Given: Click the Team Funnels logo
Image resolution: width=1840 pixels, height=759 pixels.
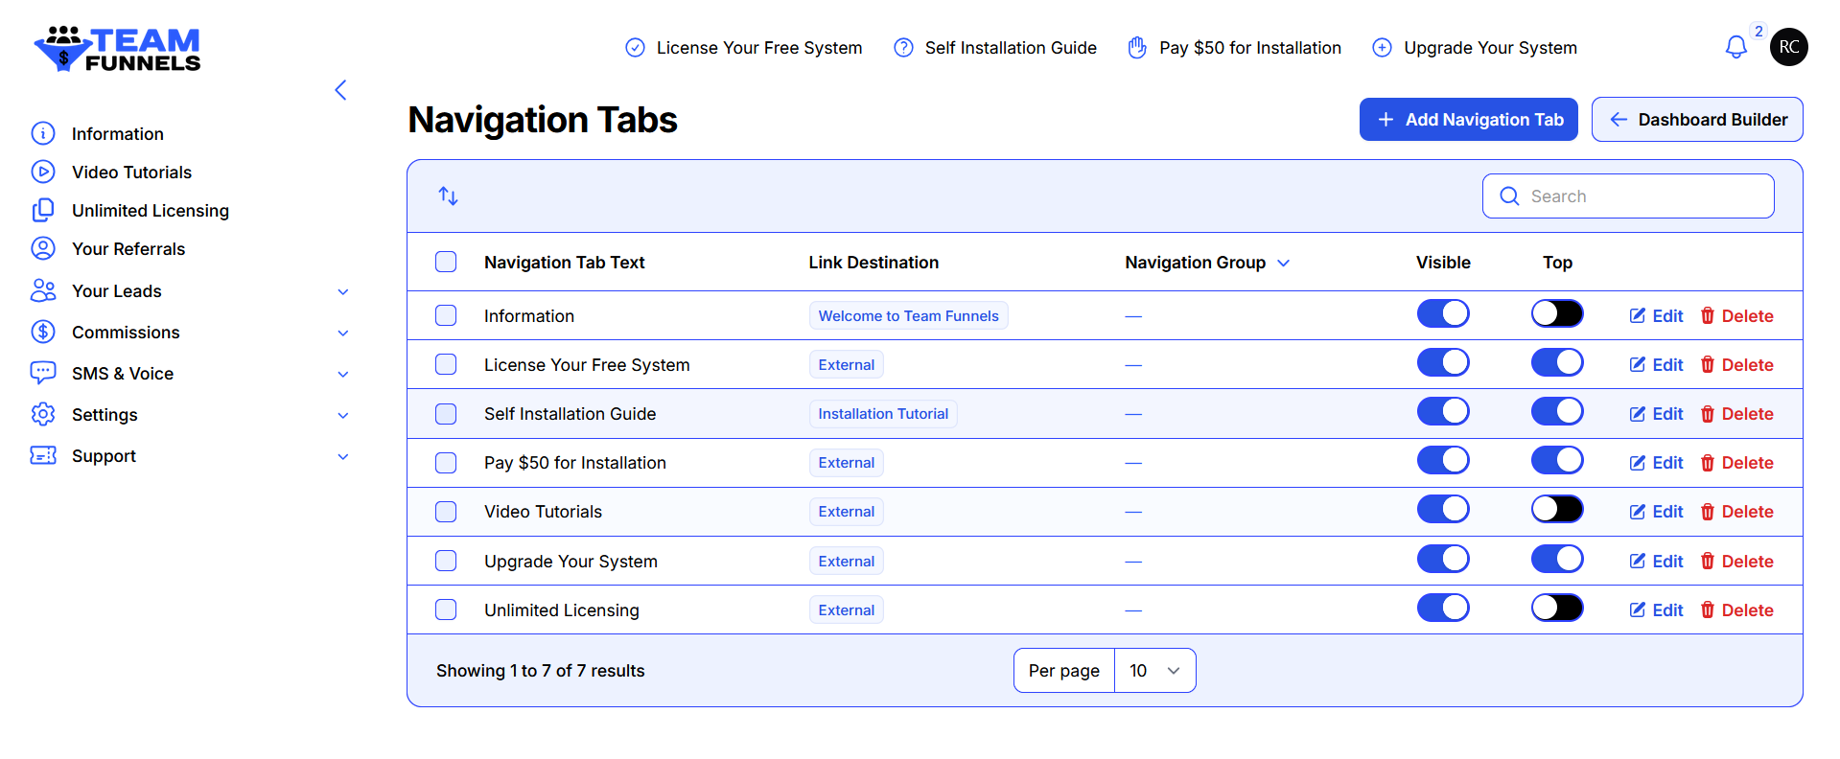Looking at the screenshot, I should (x=117, y=49).
